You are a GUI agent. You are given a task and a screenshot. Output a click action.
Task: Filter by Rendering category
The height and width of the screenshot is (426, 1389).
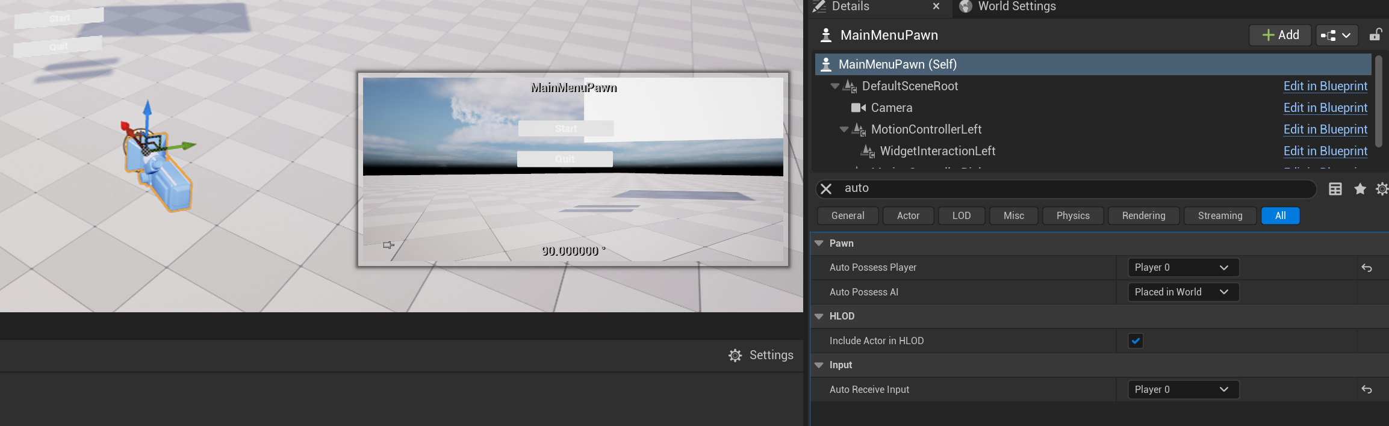point(1144,216)
